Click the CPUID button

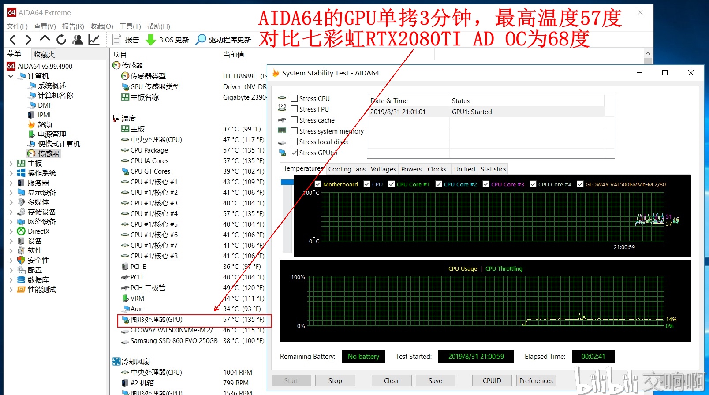click(x=492, y=381)
